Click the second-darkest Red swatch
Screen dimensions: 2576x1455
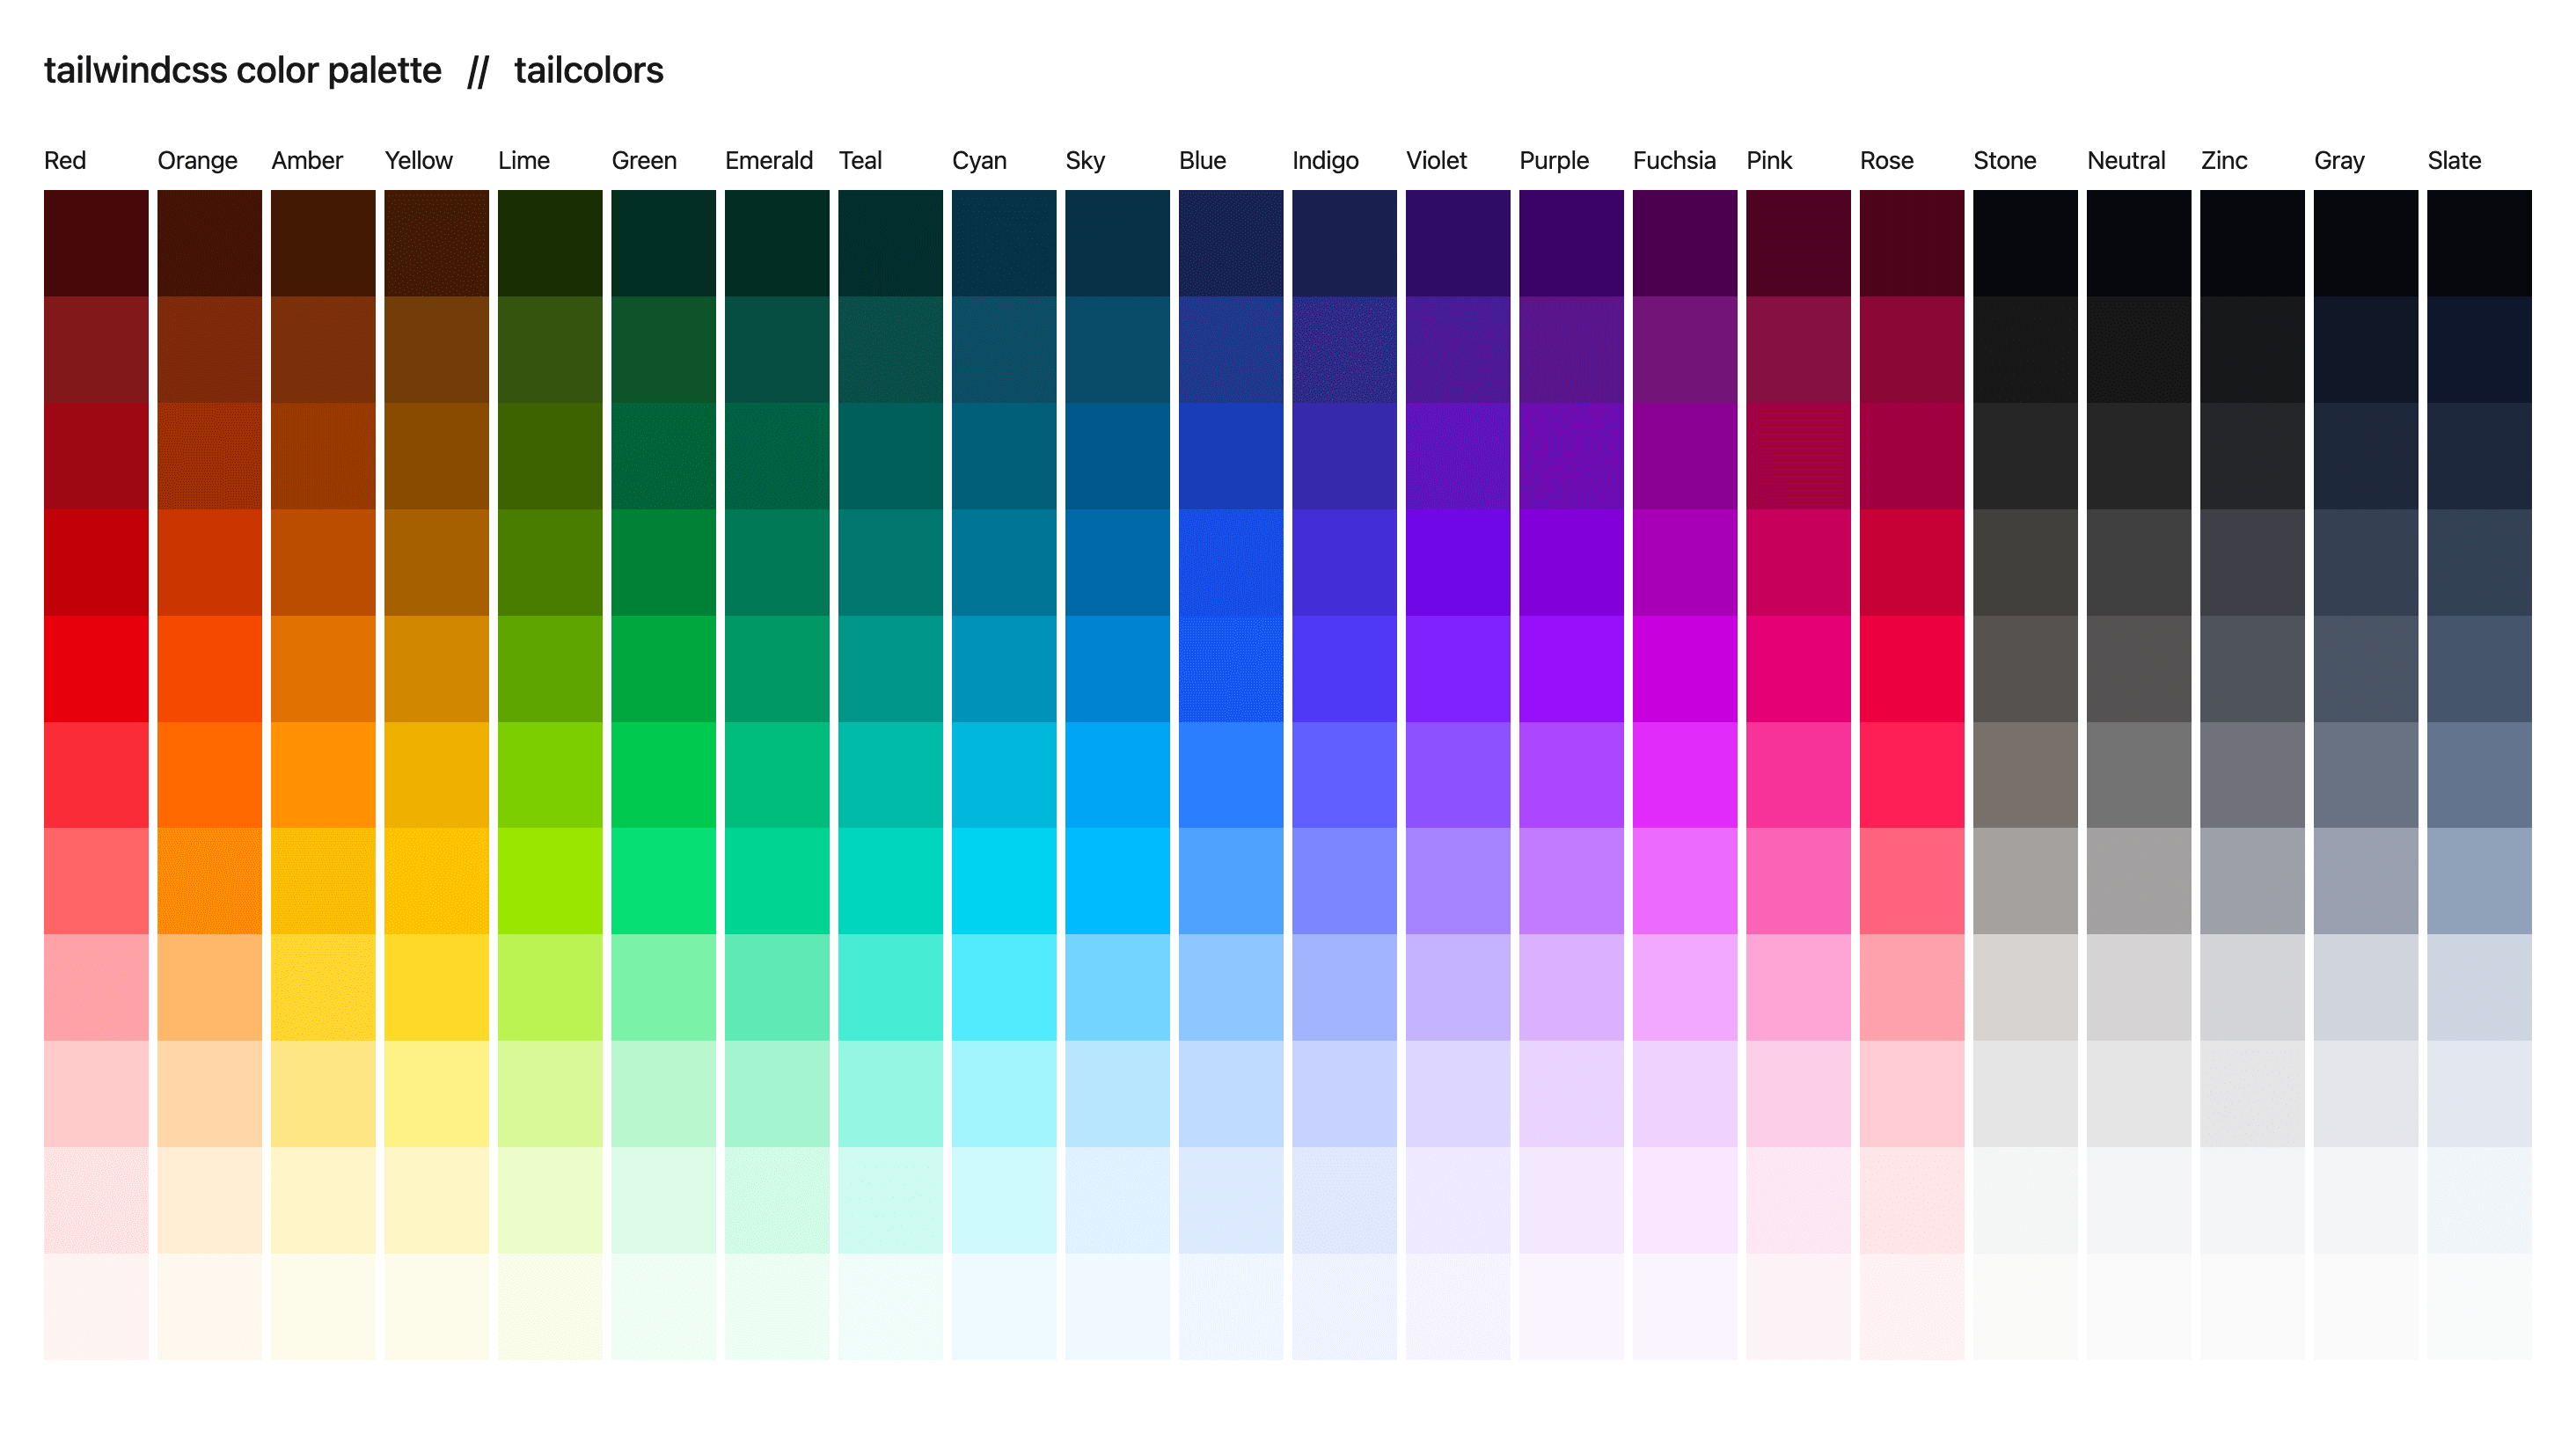96,350
